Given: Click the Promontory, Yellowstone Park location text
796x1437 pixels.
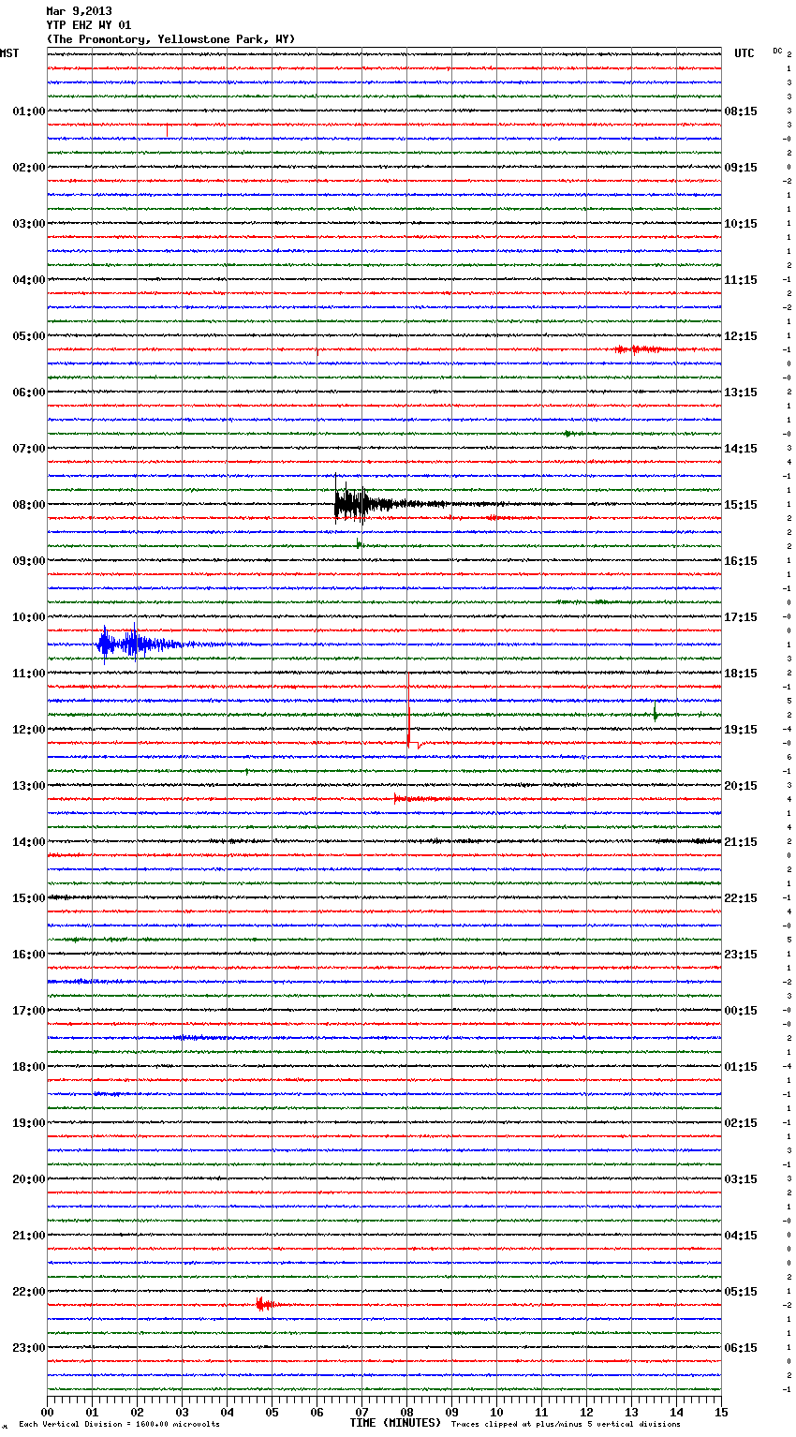Looking at the screenshot, I should pos(170,39).
